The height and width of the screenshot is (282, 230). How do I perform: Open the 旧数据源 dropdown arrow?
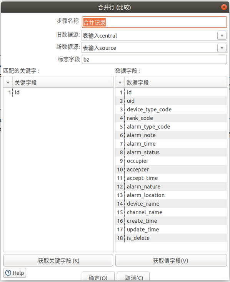(222, 35)
